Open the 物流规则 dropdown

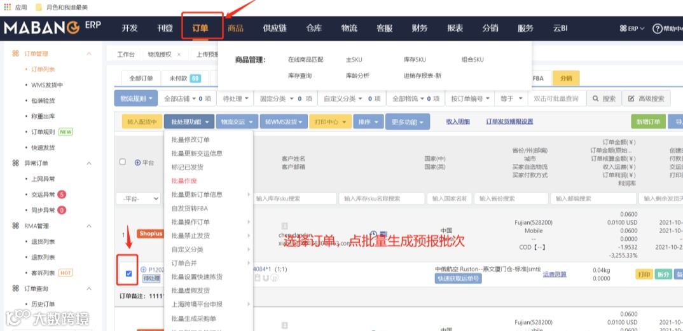136,98
